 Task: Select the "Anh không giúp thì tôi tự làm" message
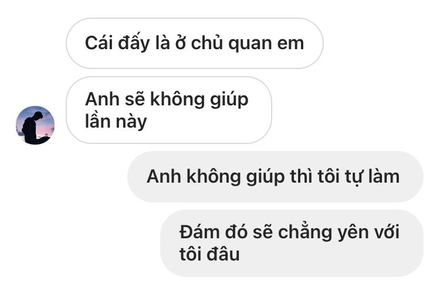pyautogui.click(x=275, y=177)
